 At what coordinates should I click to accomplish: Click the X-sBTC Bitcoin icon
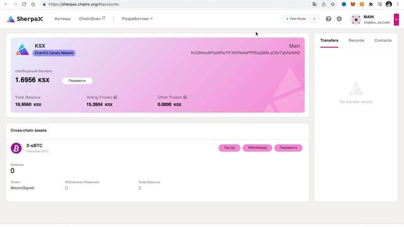[16, 148]
